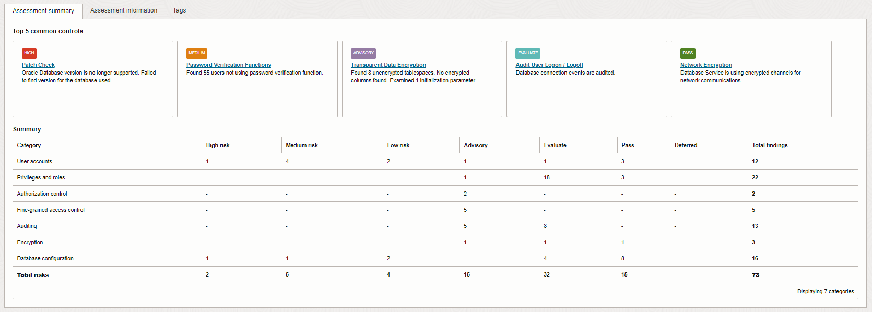The width and height of the screenshot is (872, 312).
Task: Open the Patch Check control link
Action: pos(38,65)
